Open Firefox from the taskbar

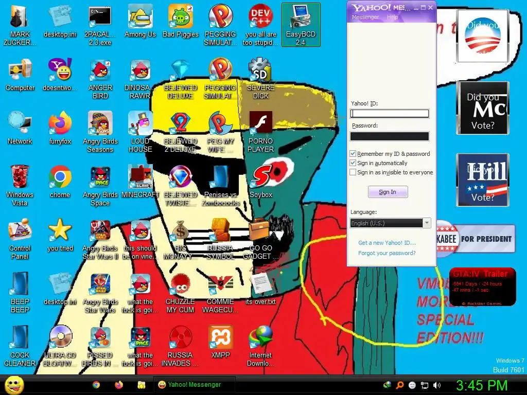[x=119, y=385]
